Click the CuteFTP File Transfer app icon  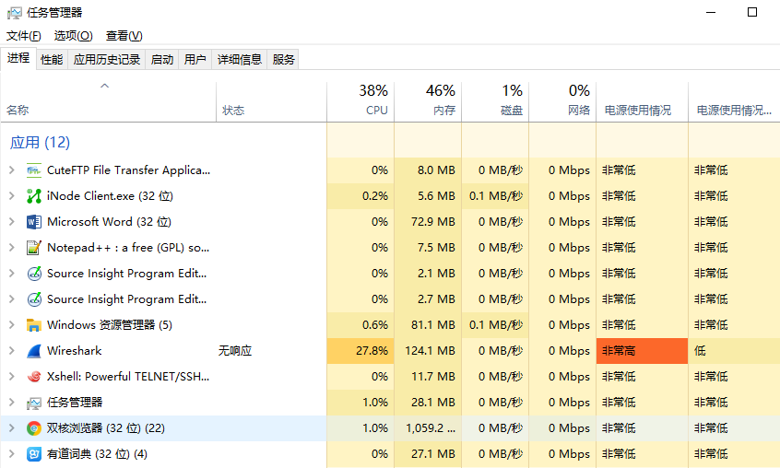click(x=34, y=170)
